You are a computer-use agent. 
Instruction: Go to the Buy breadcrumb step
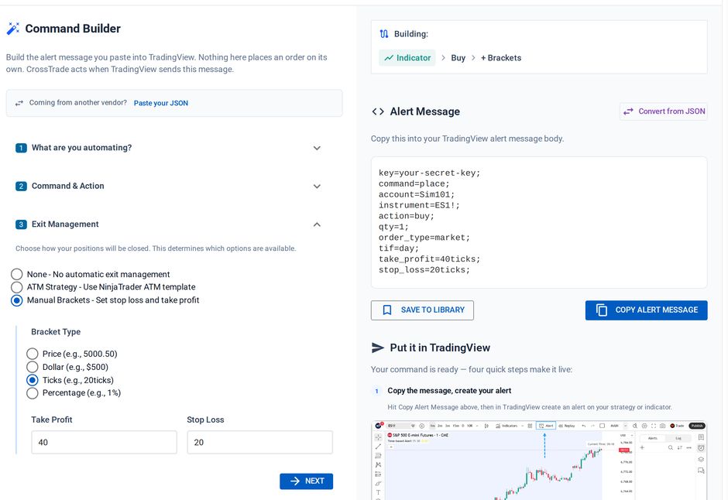coord(458,58)
